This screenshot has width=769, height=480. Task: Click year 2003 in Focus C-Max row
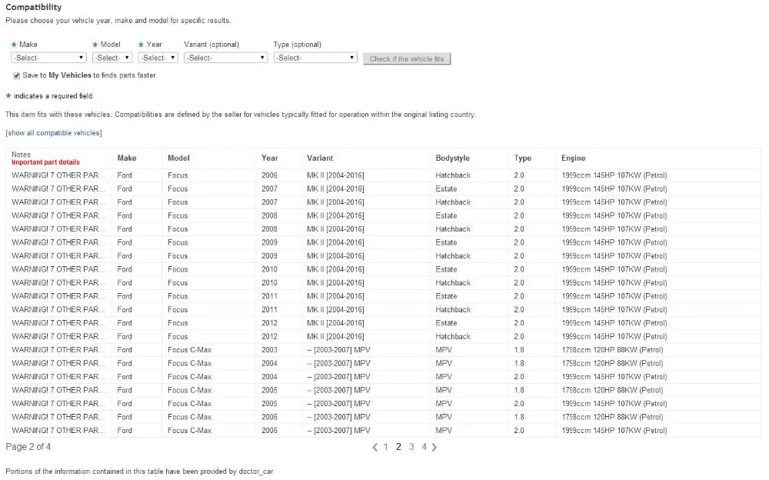[x=269, y=350]
